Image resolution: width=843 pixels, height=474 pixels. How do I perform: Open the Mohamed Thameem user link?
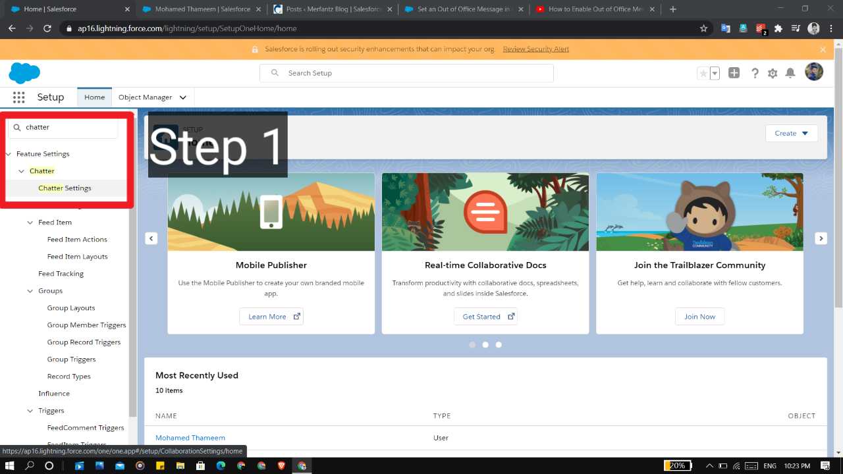tap(190, 438)
